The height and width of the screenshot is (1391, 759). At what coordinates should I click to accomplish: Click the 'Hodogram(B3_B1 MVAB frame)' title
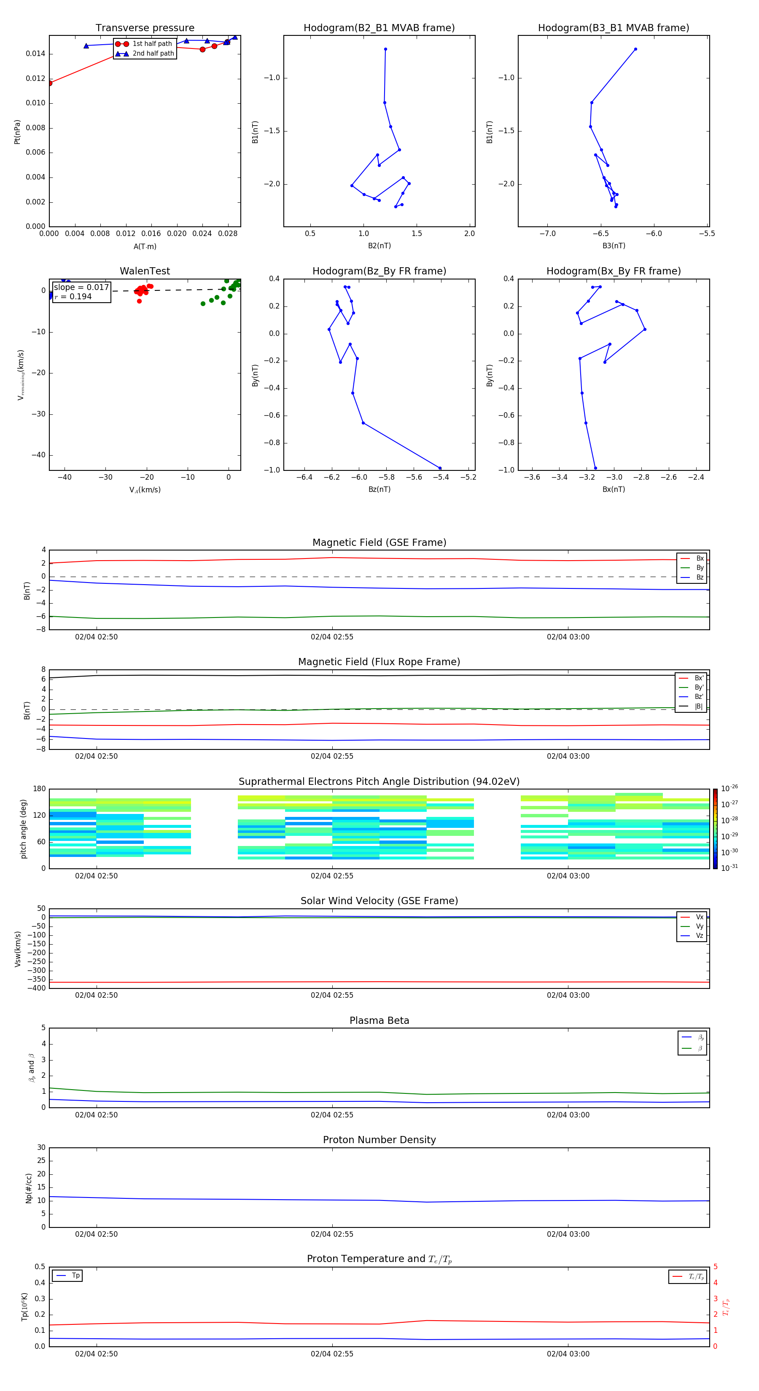tap(614, 28)
